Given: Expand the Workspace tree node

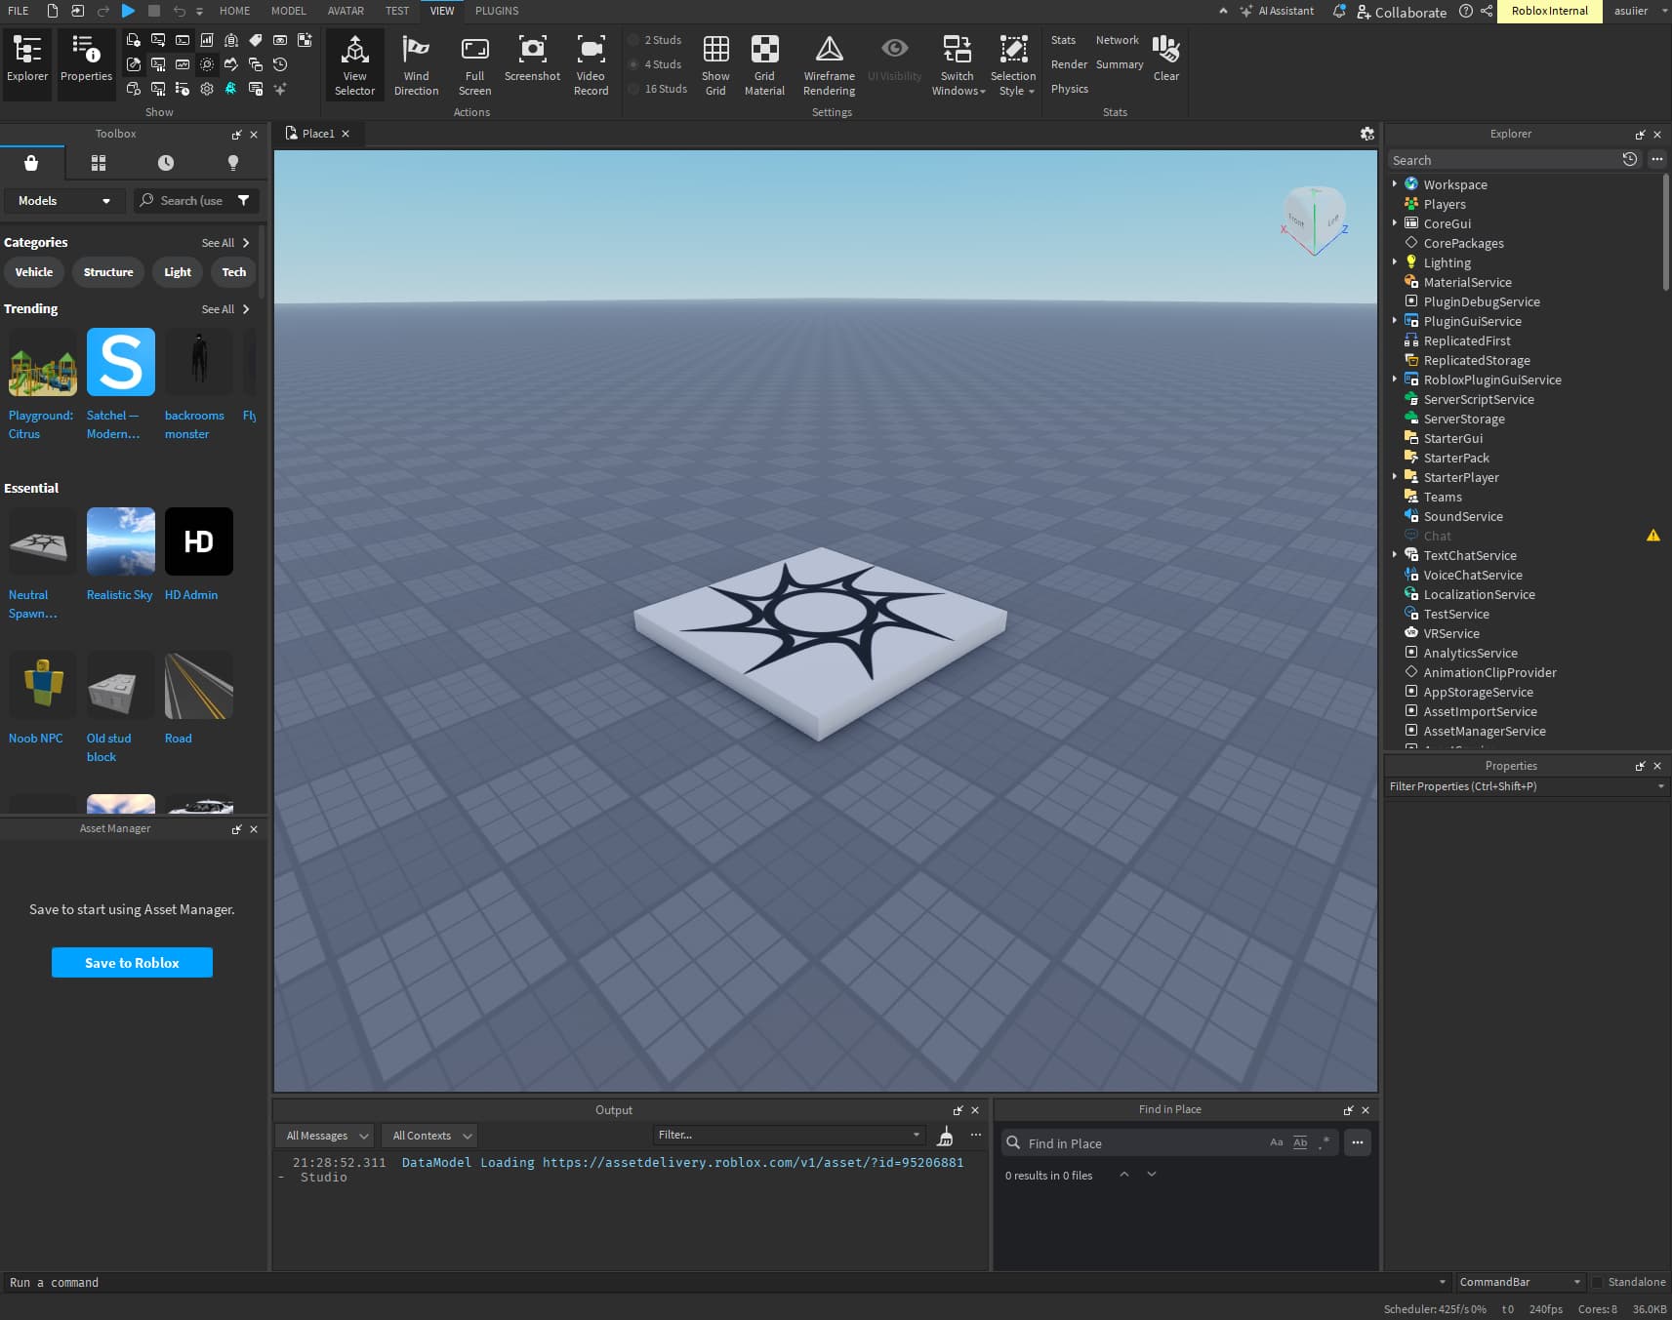Looking at the screenshot, I should point(1394,184).
